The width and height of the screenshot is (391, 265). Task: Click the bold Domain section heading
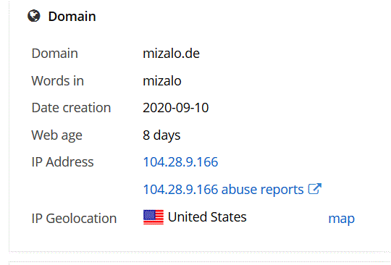point(72,17)
